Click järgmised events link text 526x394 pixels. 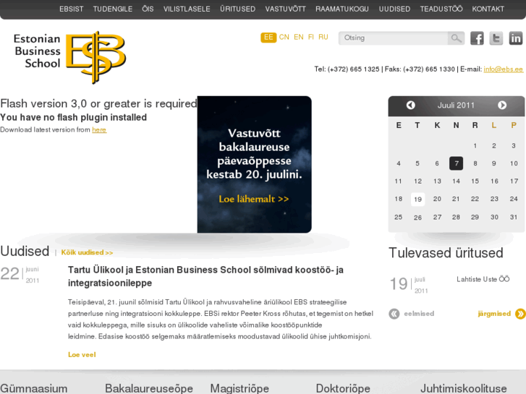coord(494,314)
